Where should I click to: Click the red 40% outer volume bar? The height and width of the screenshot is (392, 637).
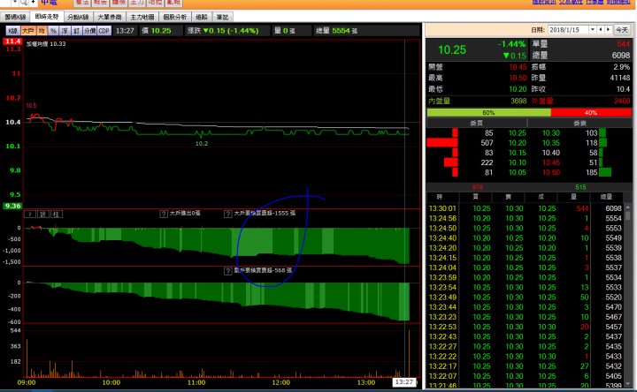coord(591,113)
